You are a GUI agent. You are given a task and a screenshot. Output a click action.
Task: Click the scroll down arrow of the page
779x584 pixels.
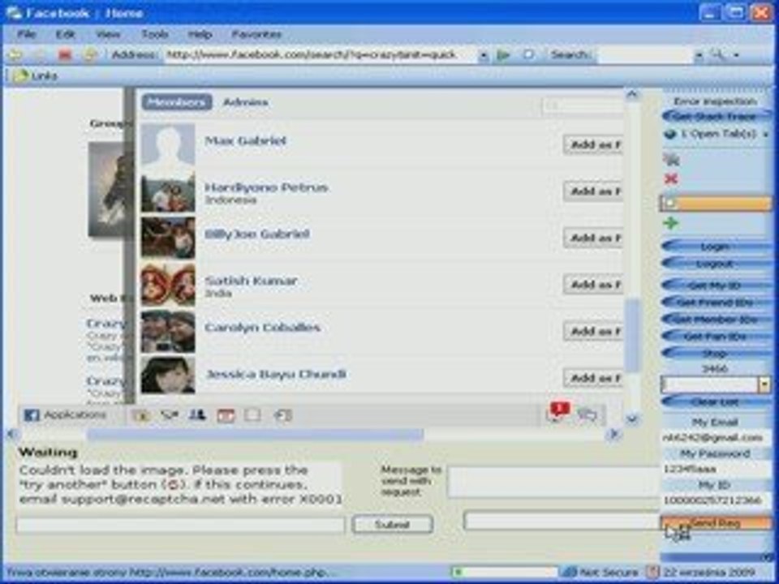631,419
